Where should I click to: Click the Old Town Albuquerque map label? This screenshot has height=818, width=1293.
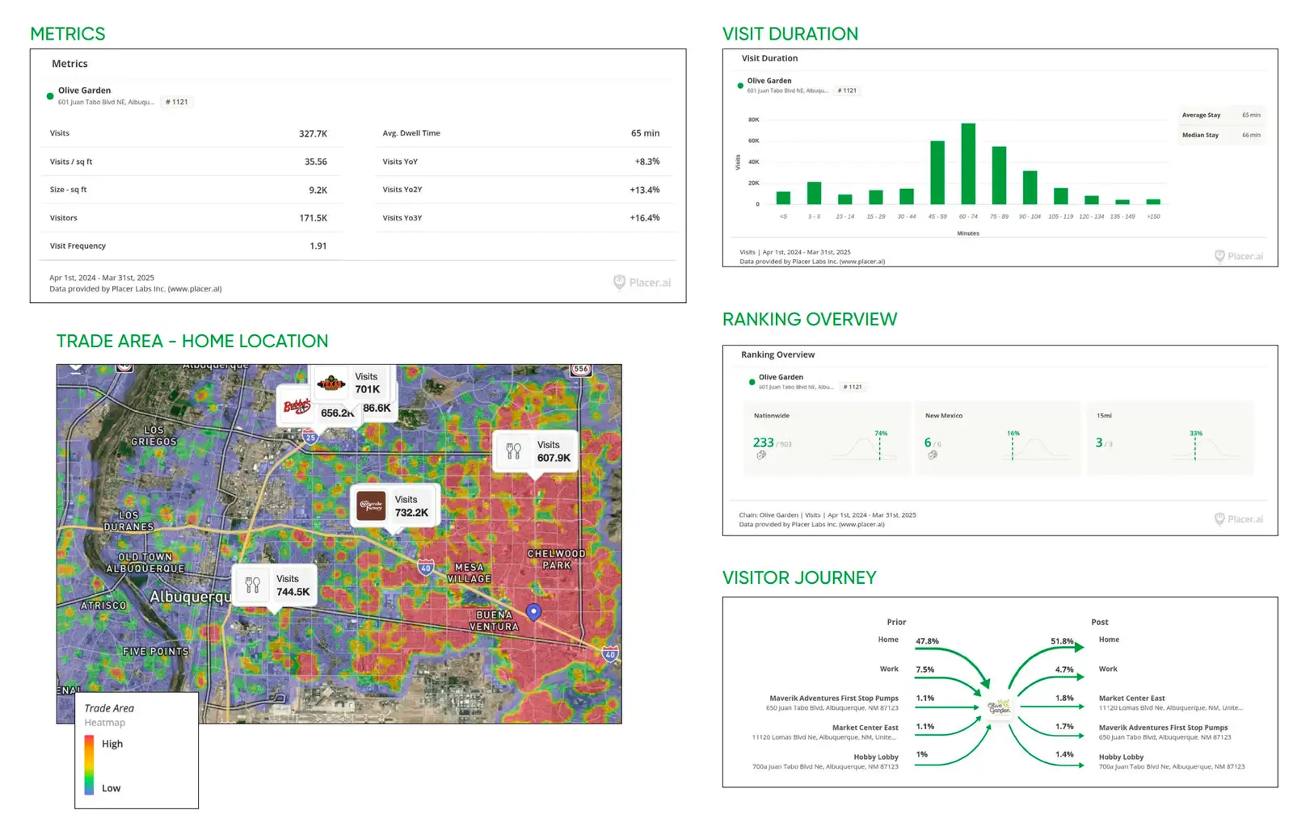(x=145, y=563)
